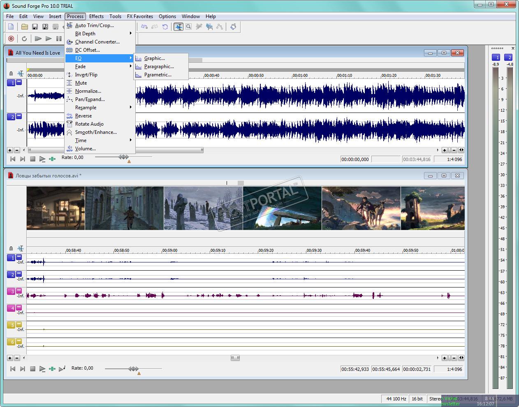The image size is (519, 407).
Task: Click the snowy graveyard video thumbnail
Action: click(x=203, y=208)
